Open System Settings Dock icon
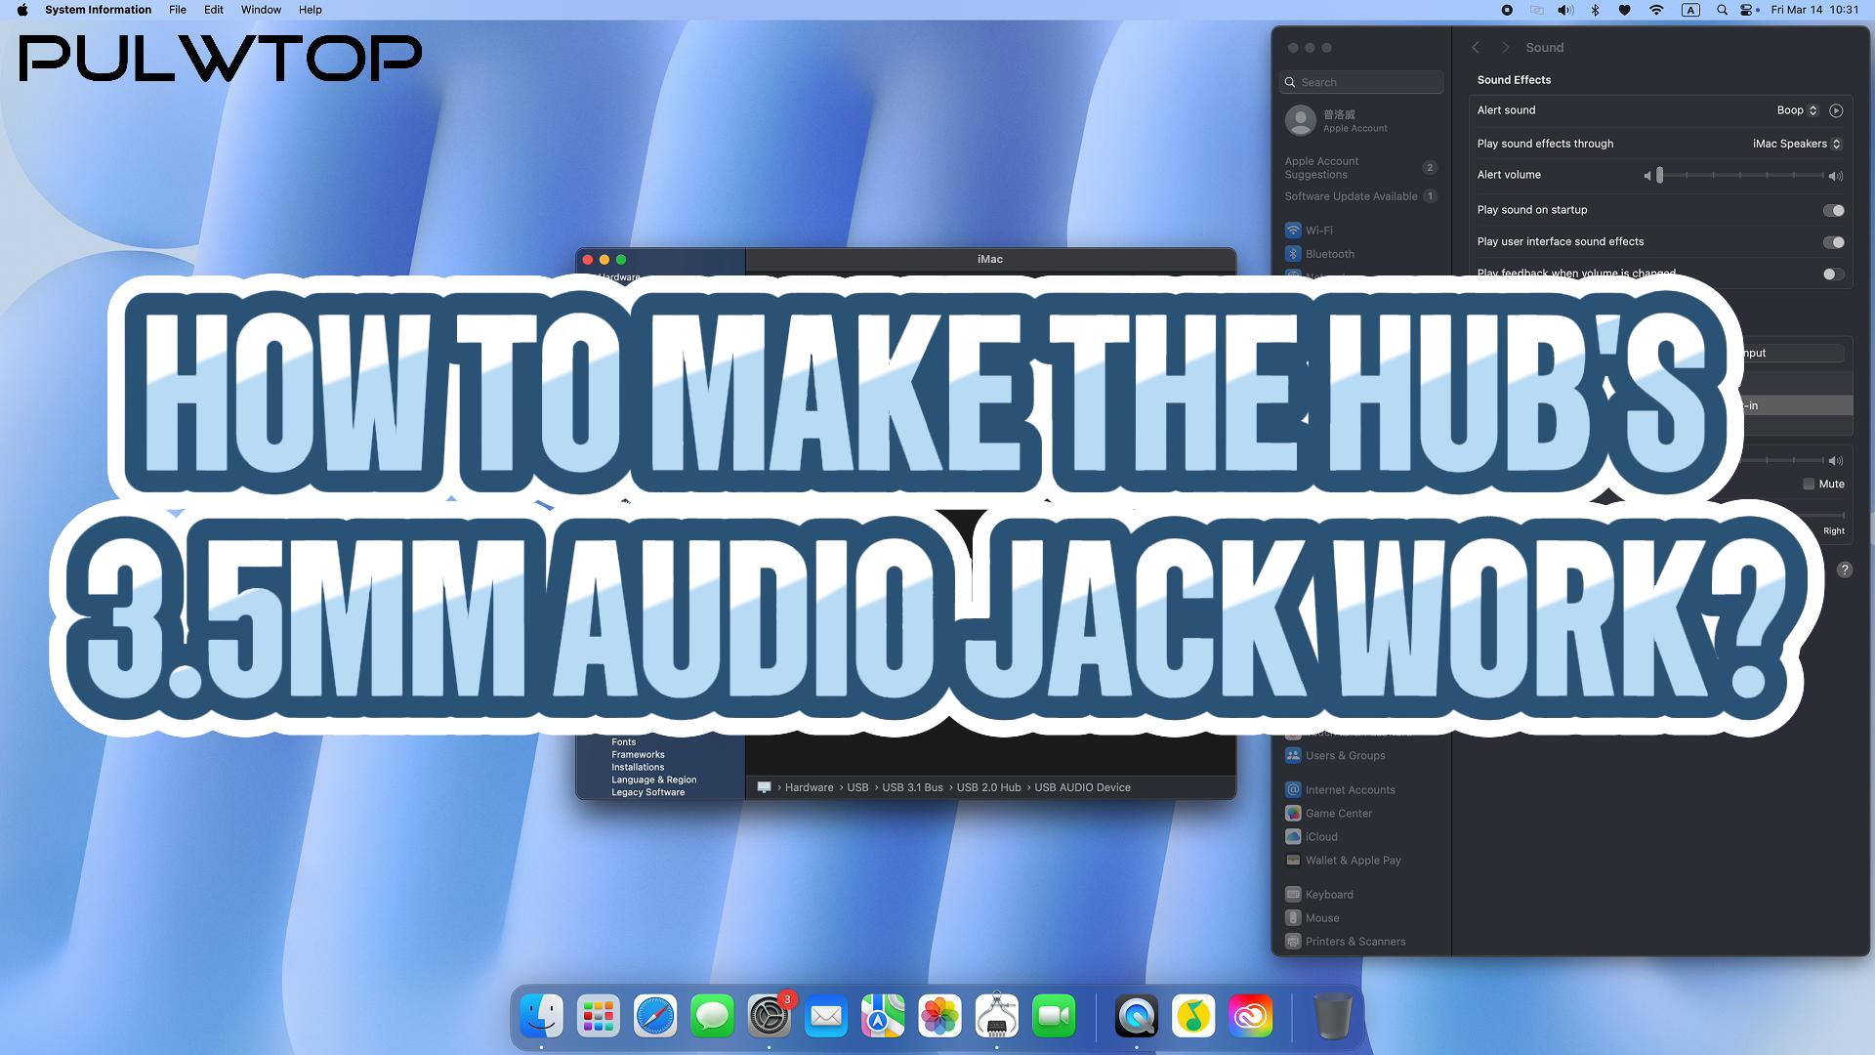The height and width of the screenshot is (1055, 1875). tap(770, 1016)
